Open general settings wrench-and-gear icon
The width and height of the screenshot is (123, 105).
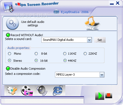click(12, 90)
